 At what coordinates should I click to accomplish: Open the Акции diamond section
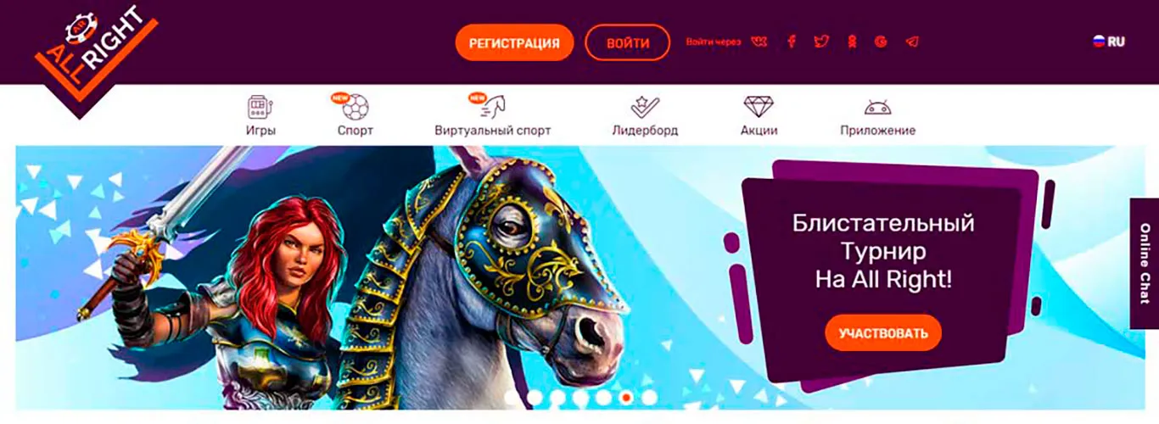pos(759,116)
